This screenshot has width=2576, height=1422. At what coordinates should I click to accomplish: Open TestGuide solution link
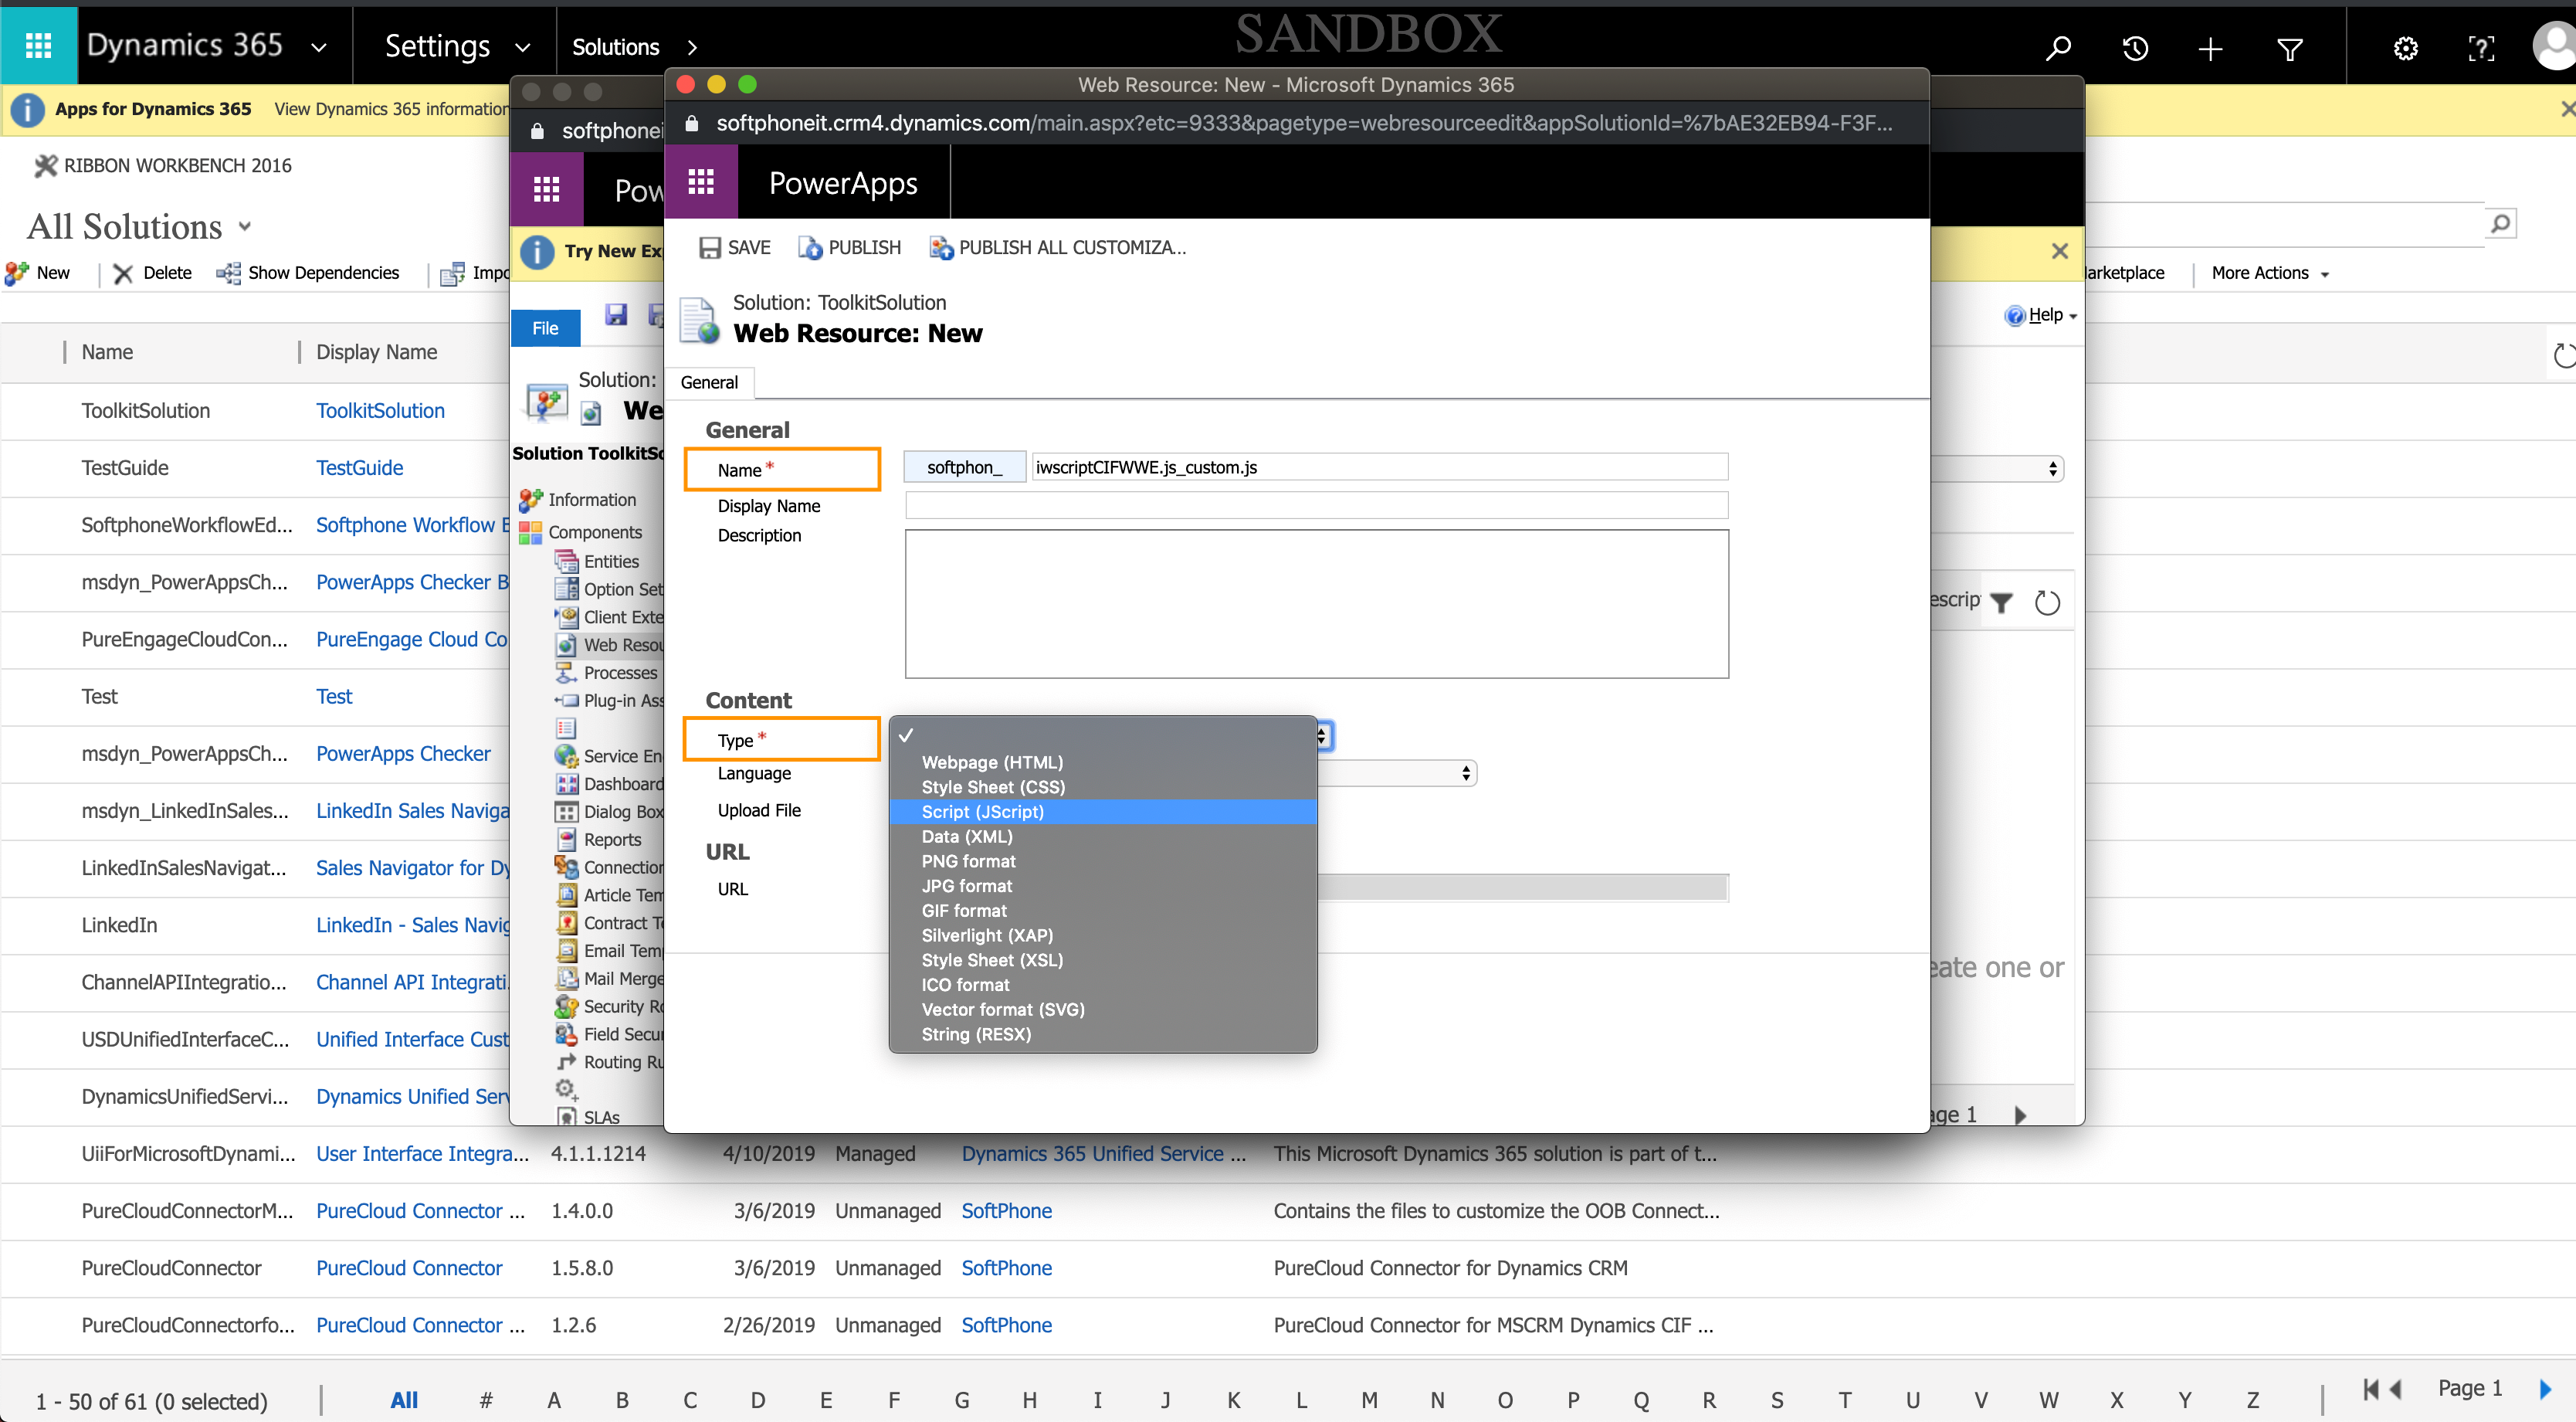point(359,468)
